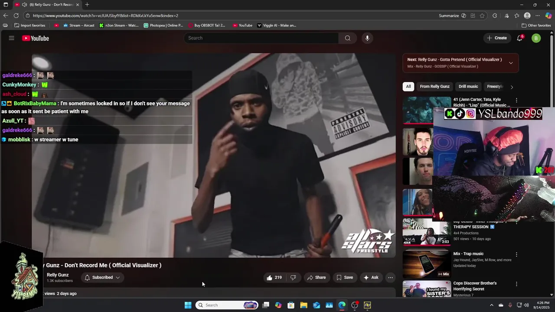Open volume control in system tray
555x312 pixels.
click(526, 305)
